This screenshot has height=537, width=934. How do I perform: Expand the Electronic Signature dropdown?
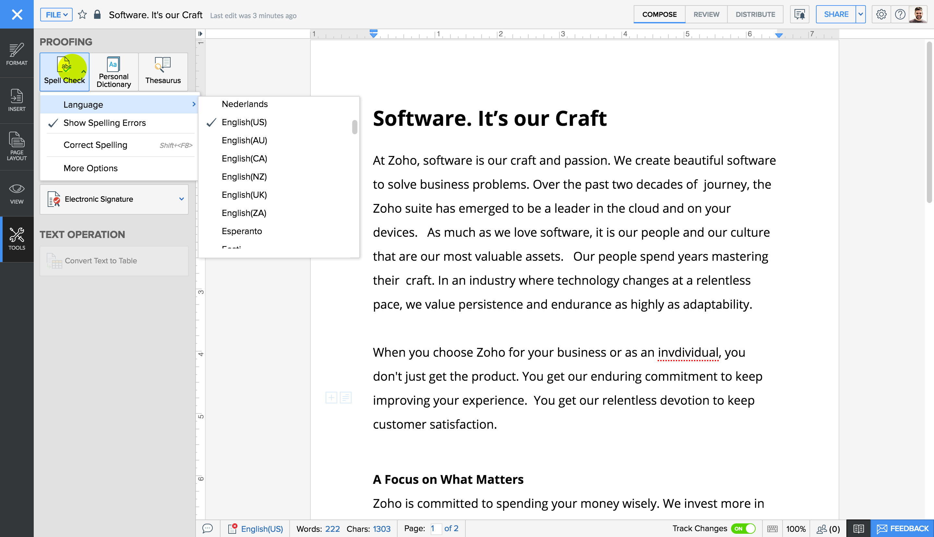pyautogui.click(x=181, y=199)
